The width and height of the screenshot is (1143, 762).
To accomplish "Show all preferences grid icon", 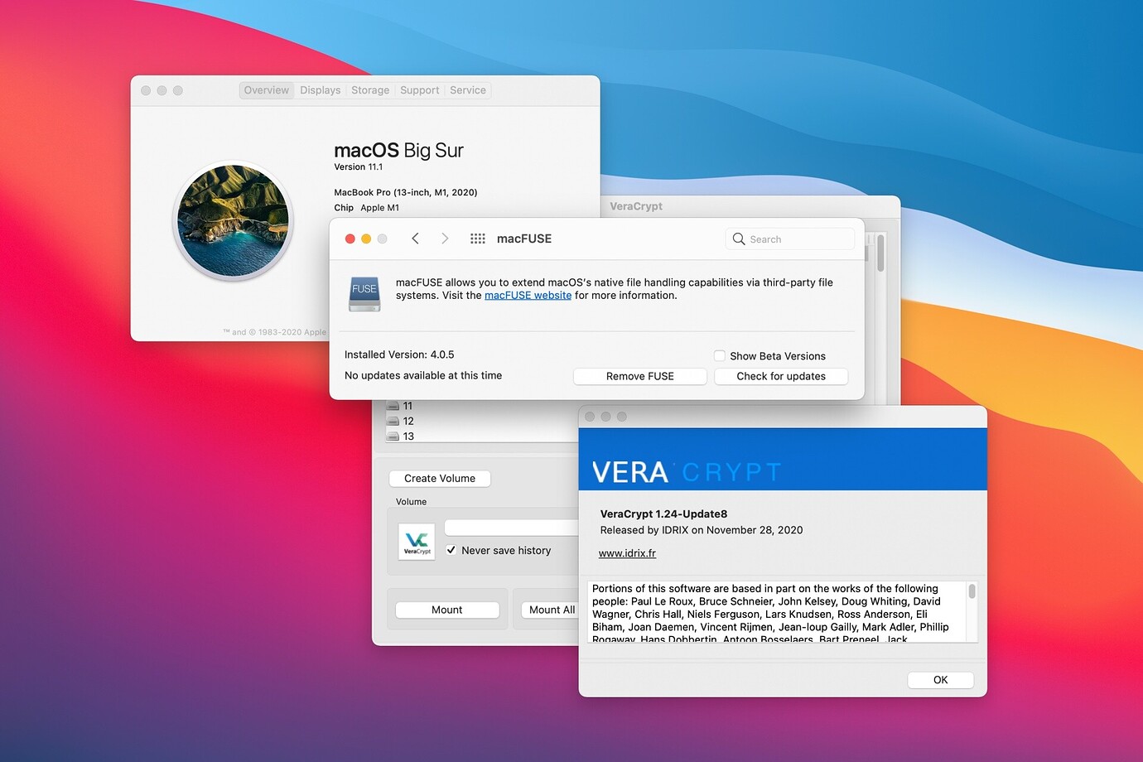I will [x=478, y=239].
